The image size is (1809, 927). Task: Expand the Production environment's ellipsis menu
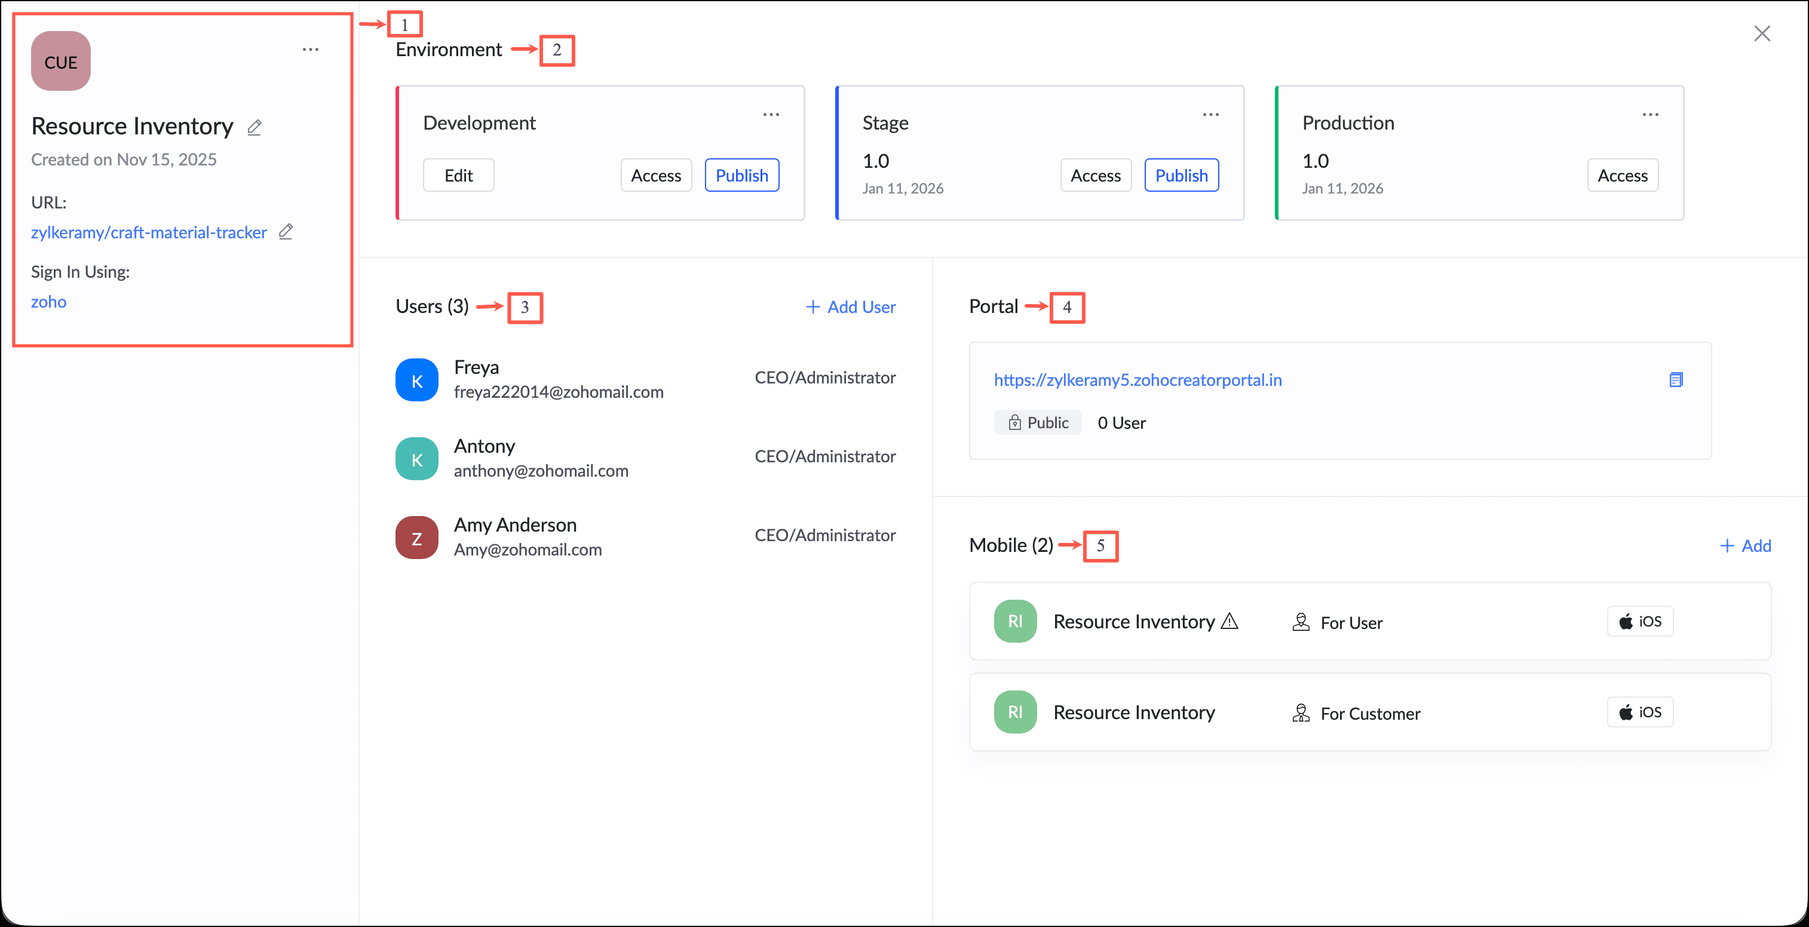[1649, 115]
